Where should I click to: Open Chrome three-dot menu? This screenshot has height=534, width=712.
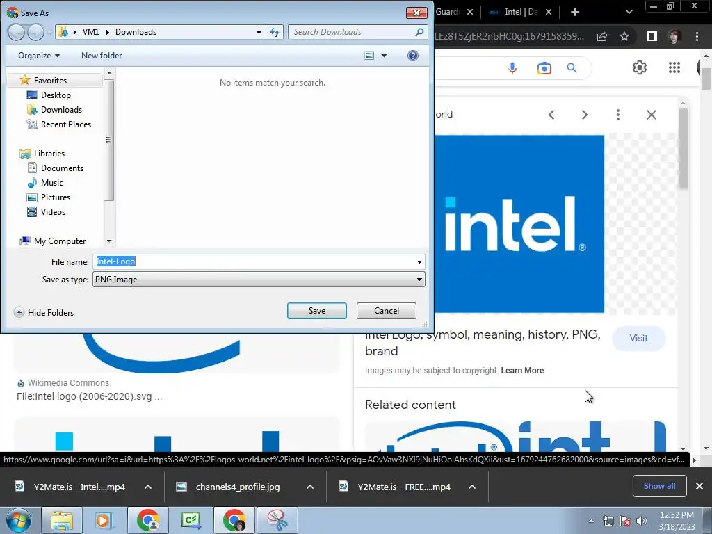[x=697, y=36]
